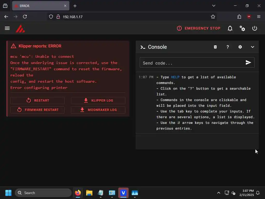Image resolution: width=265 pixels, height=199 pixels.
Task: Open the uBlock Origin extension icon
Action: (249, 17)
